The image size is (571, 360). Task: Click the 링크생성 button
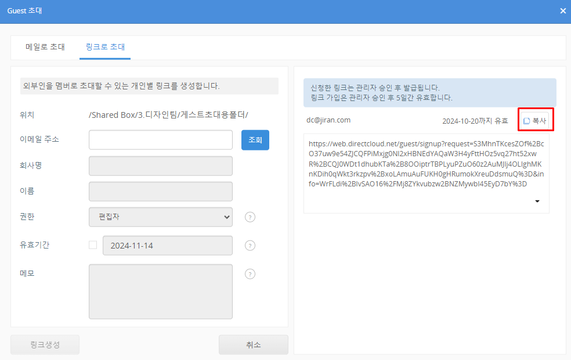(x=45, y=345)
